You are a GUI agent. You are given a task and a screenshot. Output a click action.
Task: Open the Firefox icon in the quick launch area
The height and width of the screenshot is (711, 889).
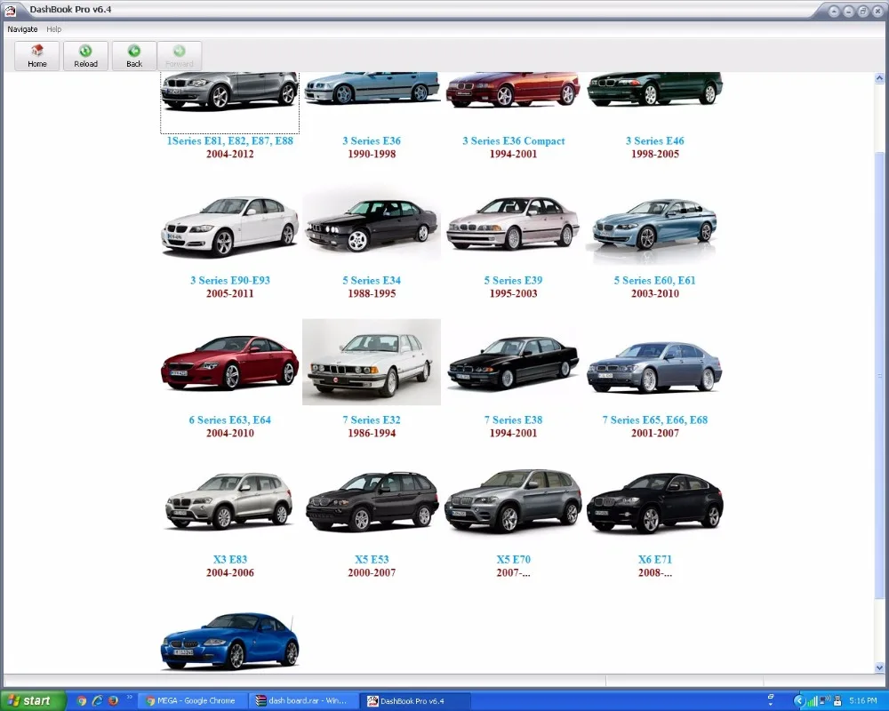(x=112, y=701)
